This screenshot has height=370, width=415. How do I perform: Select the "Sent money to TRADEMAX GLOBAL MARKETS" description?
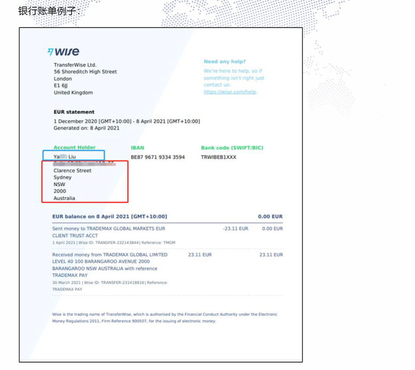(108, 232)
